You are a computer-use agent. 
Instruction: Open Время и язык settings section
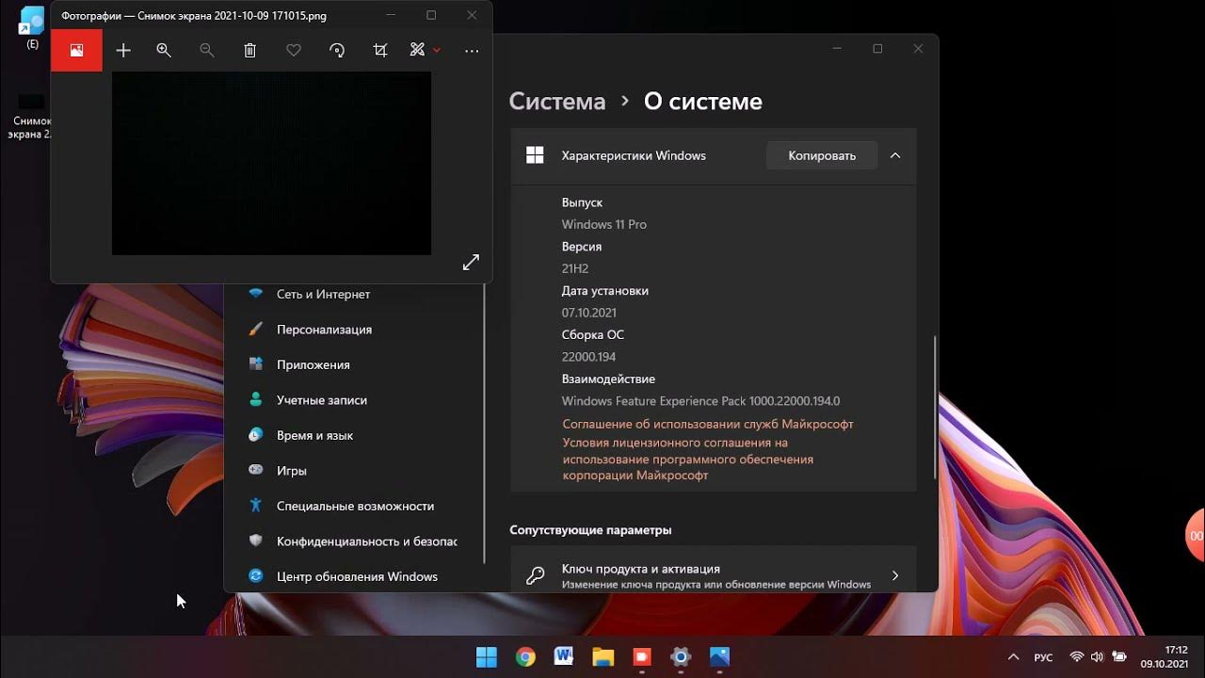[x=354, y=435]
